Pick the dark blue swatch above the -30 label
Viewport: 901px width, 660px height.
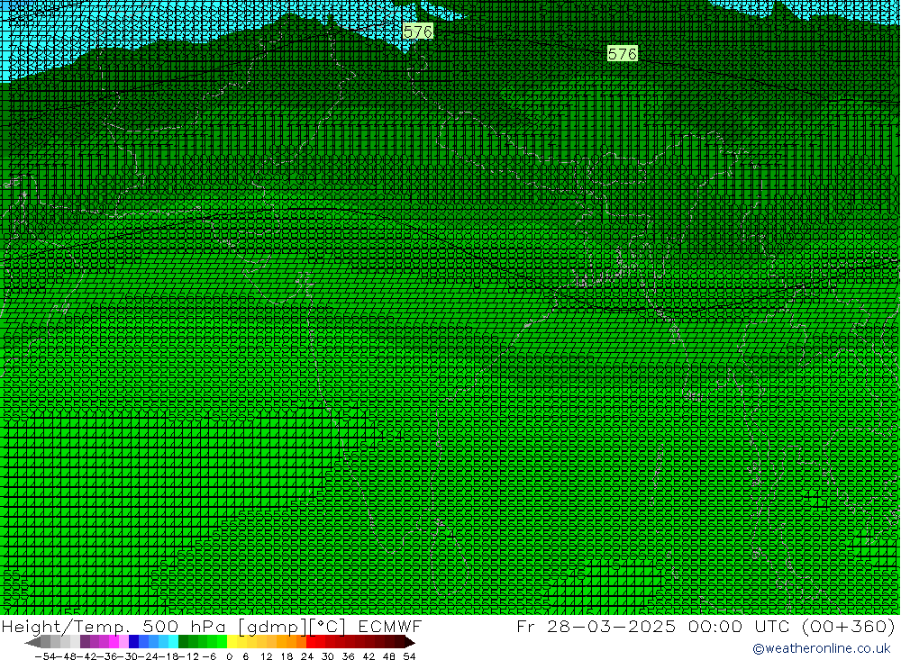coord(133,642)
